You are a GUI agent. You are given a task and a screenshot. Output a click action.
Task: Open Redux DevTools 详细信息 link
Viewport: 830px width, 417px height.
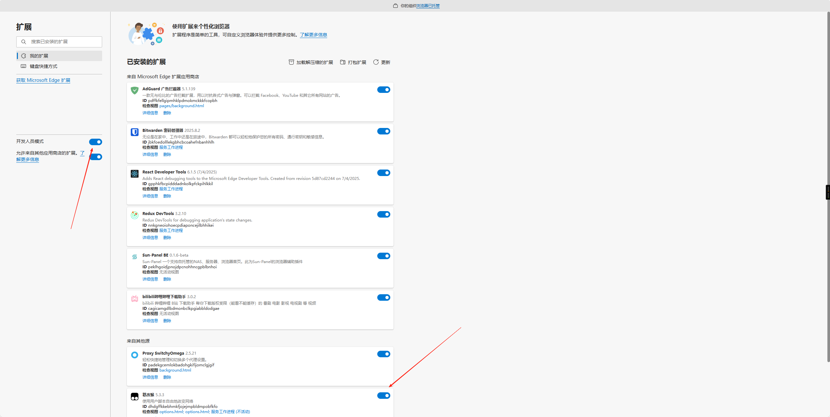click(150, 238)
